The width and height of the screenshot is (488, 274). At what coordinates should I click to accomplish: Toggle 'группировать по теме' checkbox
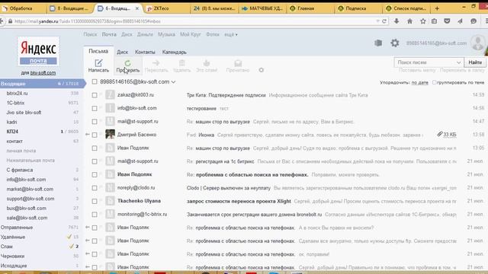[x=434, y=82]
